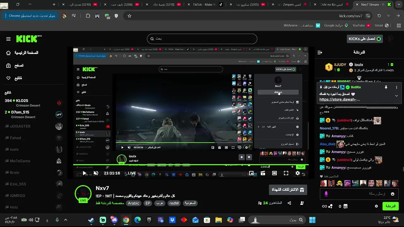Switch to the Oshi no Ko tab
Image resolution: width=404 pixels, height=227 pixels.
pyautogui.click(x=331, y=4)
